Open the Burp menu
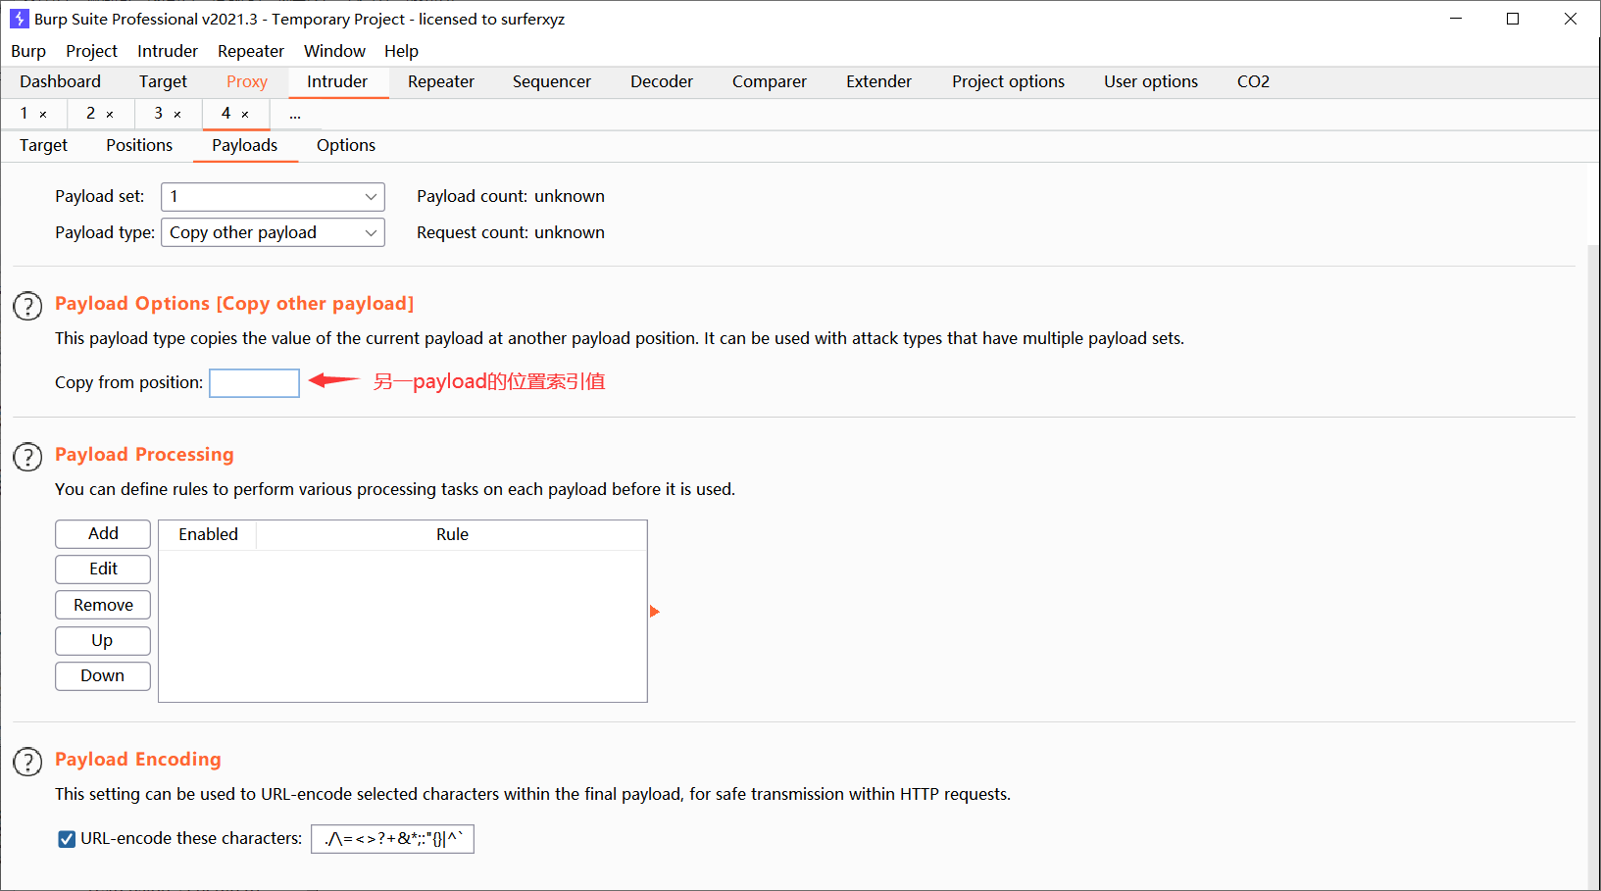Screen dimensions: 1601x891 [x=28, y=51]
